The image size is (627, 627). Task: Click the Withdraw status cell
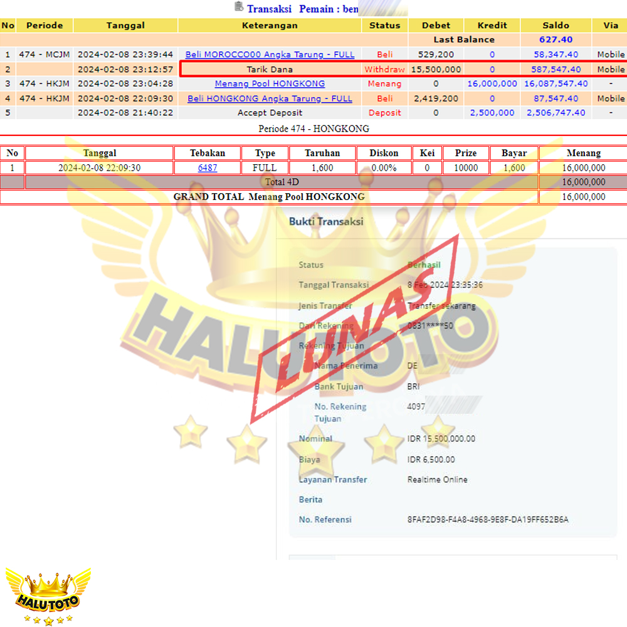pos(384,69)
